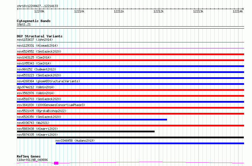Click the 12211k ruler tick label

(119, 11)
